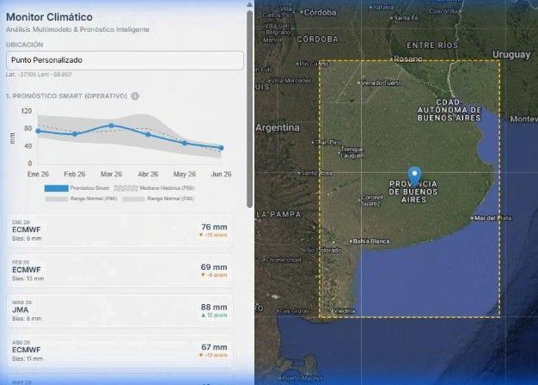The height and width of the screenshot is (385, 538).
Task: Click the 76 mm value in ENE 26 card
Action: tap(214, 227)
